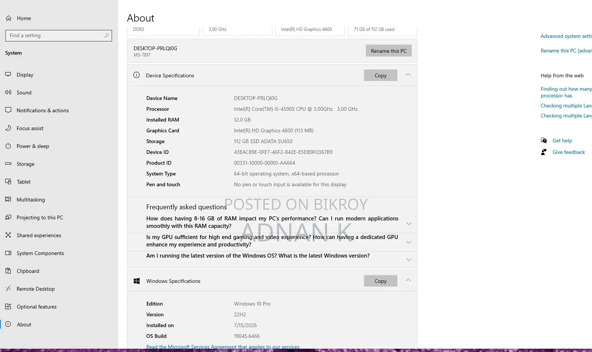The image size is (592, 352).
Task: Read the Microsoft Services Agreement link
Action: [223, 347]
